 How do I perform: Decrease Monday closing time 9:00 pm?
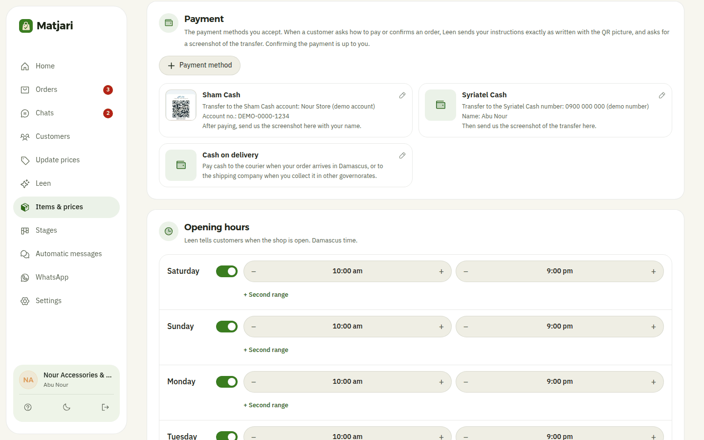[x=466, y=382]
